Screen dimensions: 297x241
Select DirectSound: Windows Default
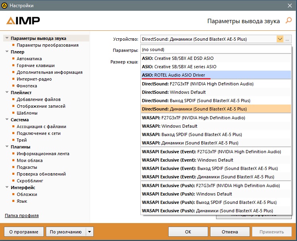(216, 92)
